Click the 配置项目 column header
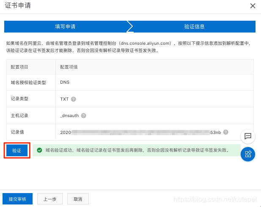 (19, 67)
